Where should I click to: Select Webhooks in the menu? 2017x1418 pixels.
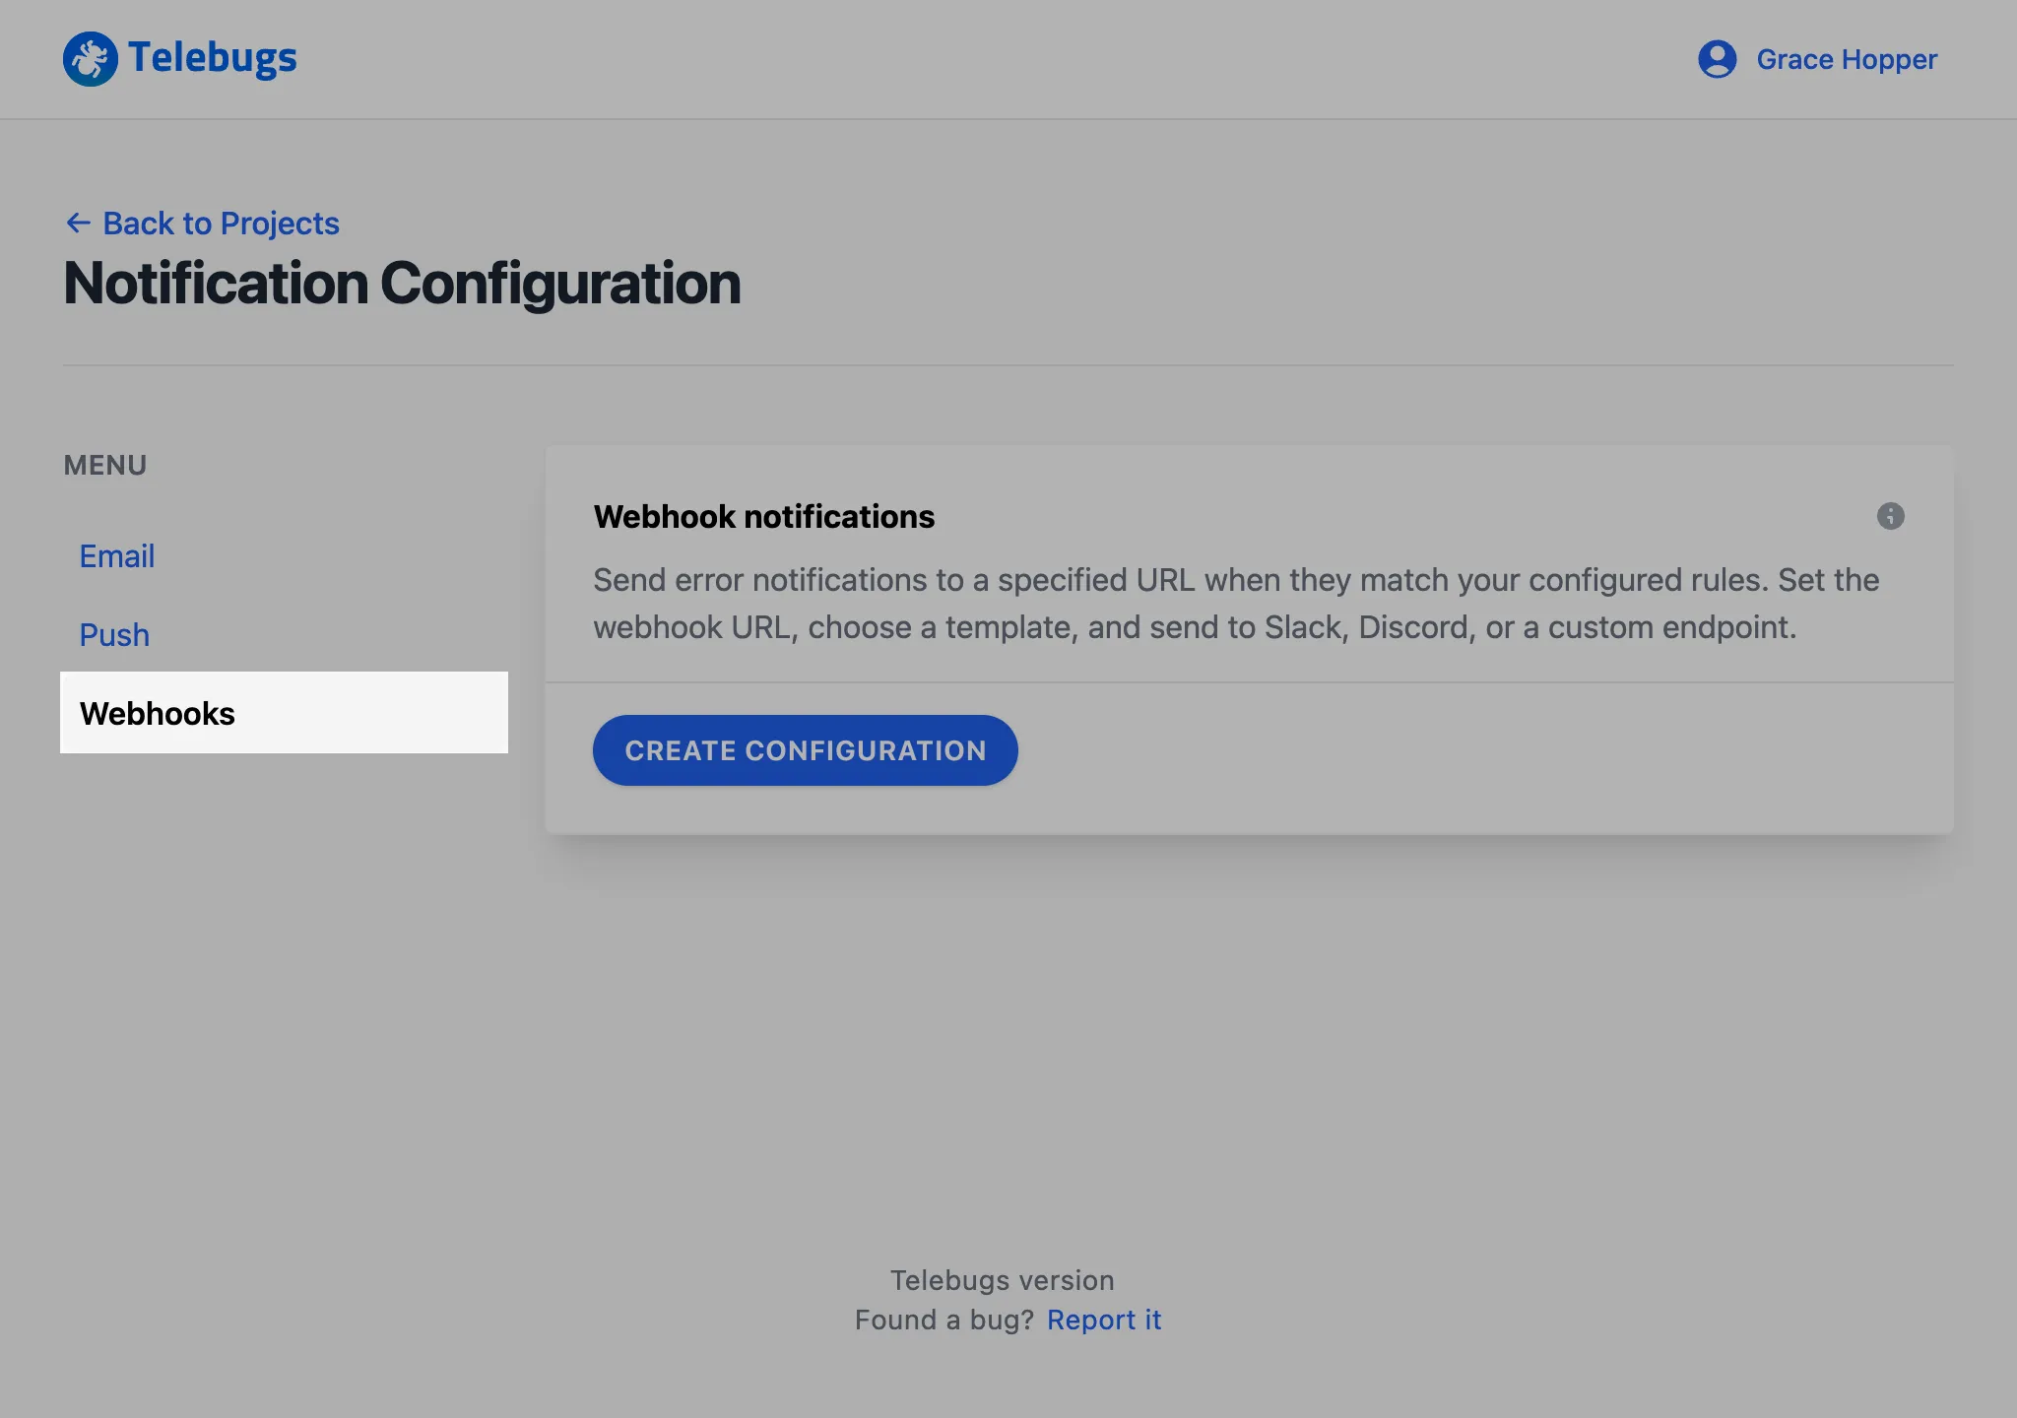click(284, 713)
